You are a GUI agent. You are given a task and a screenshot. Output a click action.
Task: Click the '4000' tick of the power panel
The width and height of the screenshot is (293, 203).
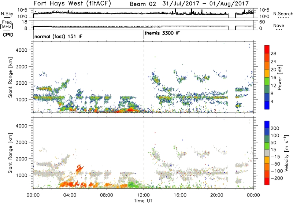[21, 50]
